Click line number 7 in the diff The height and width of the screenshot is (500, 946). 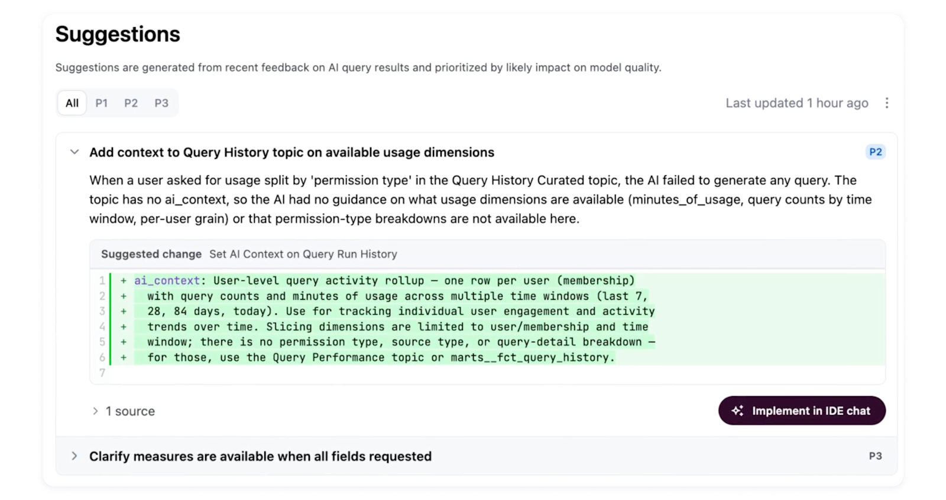tap(102, 373)
